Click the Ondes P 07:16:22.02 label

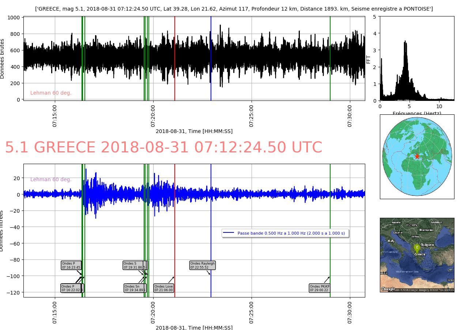71,288
